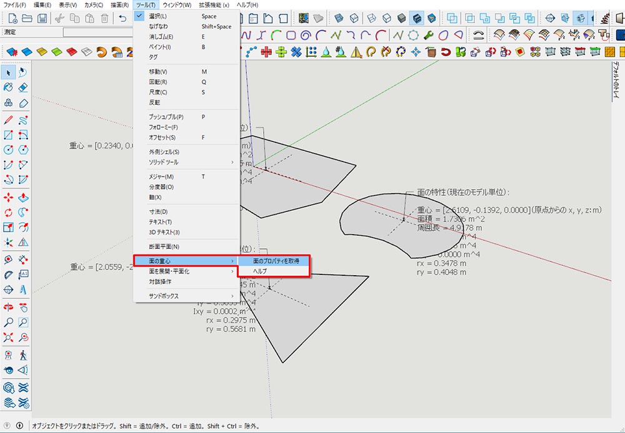Choose プッシュ/プル(P) from Tools menu

[x=186, y=117]
